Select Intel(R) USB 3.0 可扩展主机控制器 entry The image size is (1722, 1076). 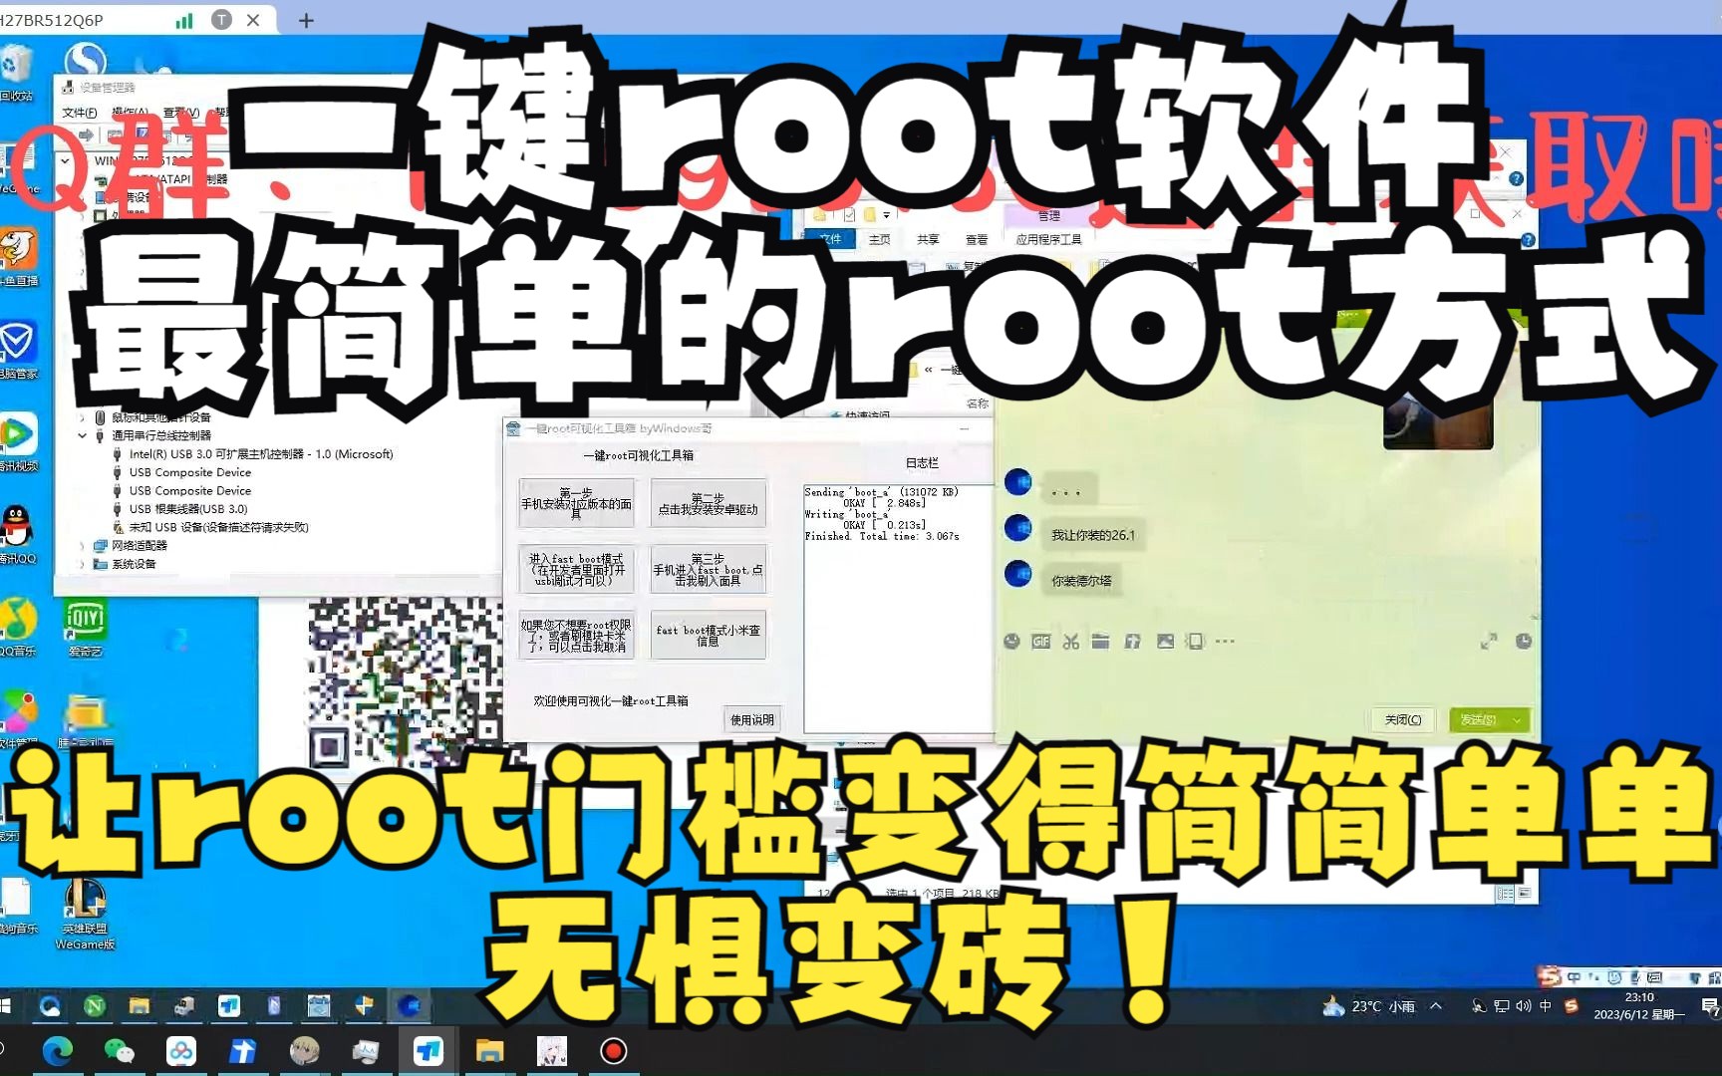pyautogui.click(x=261, y=454)
